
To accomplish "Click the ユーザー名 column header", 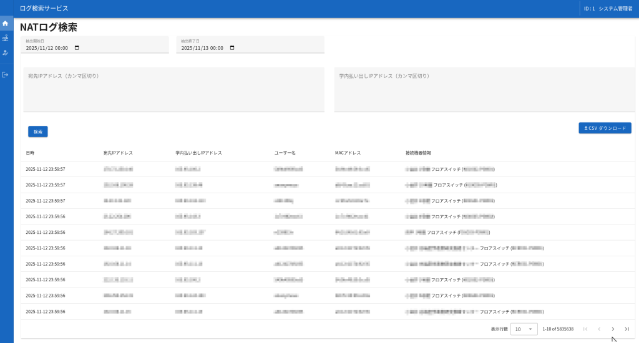I will tap(285, 153).
